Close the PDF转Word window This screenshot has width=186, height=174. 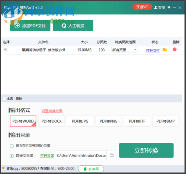coord(180,7)
